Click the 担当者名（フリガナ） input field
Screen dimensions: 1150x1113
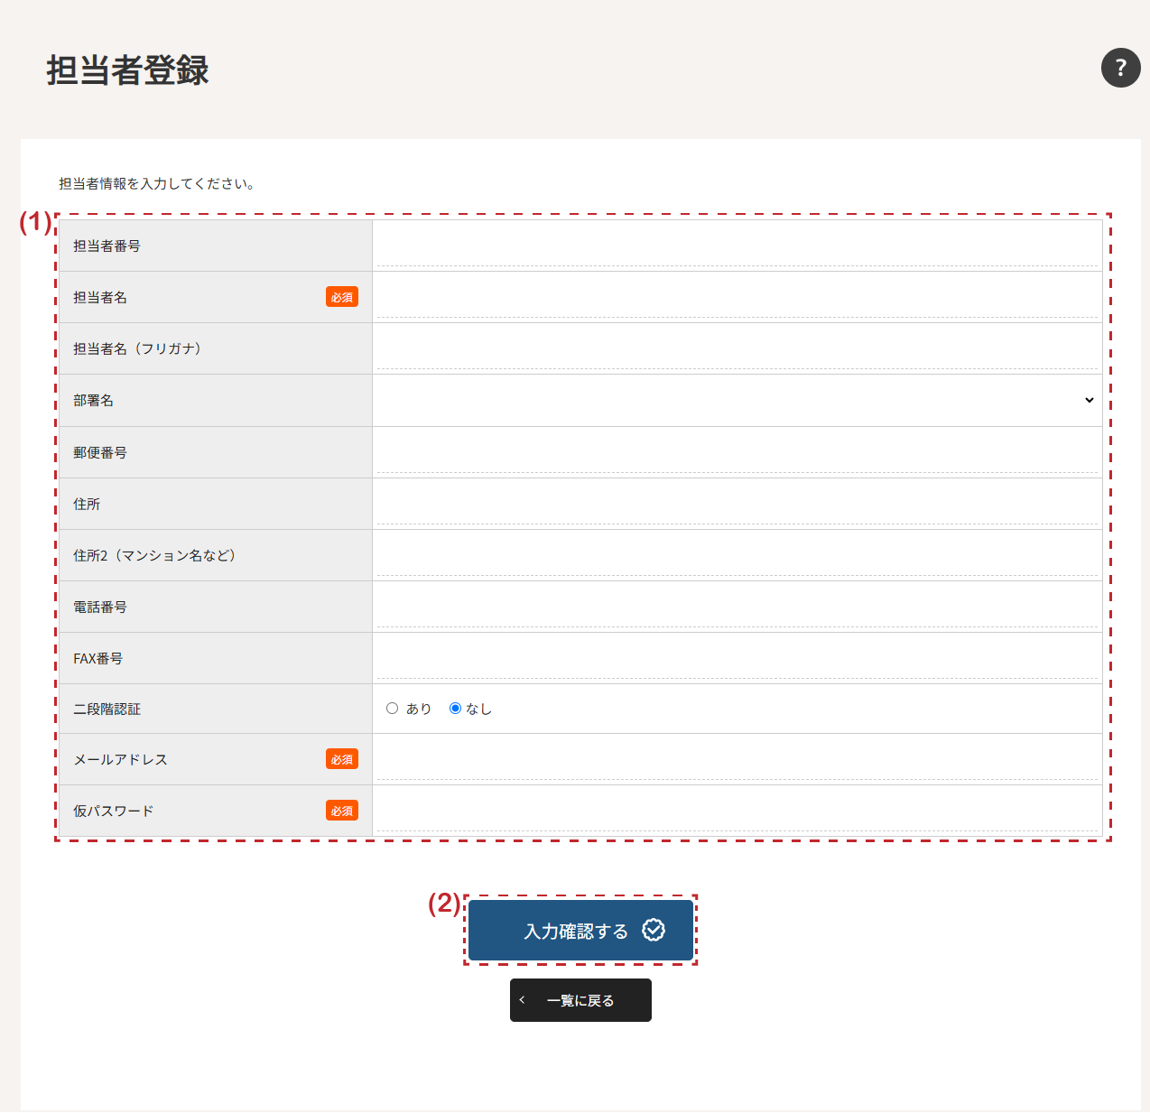click(x=737, y=348)
